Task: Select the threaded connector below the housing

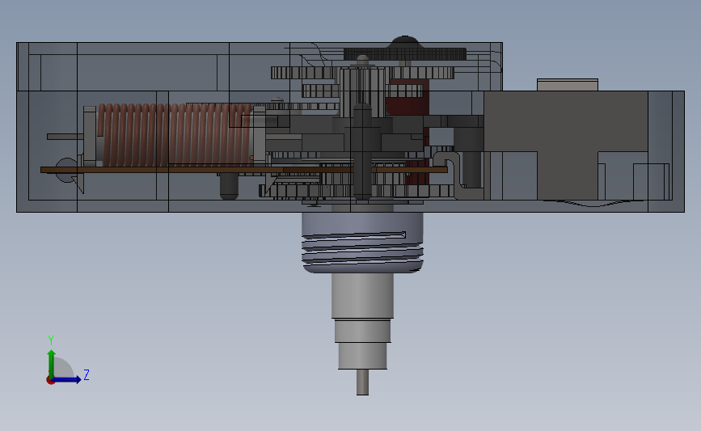Action: click(362, 243)
